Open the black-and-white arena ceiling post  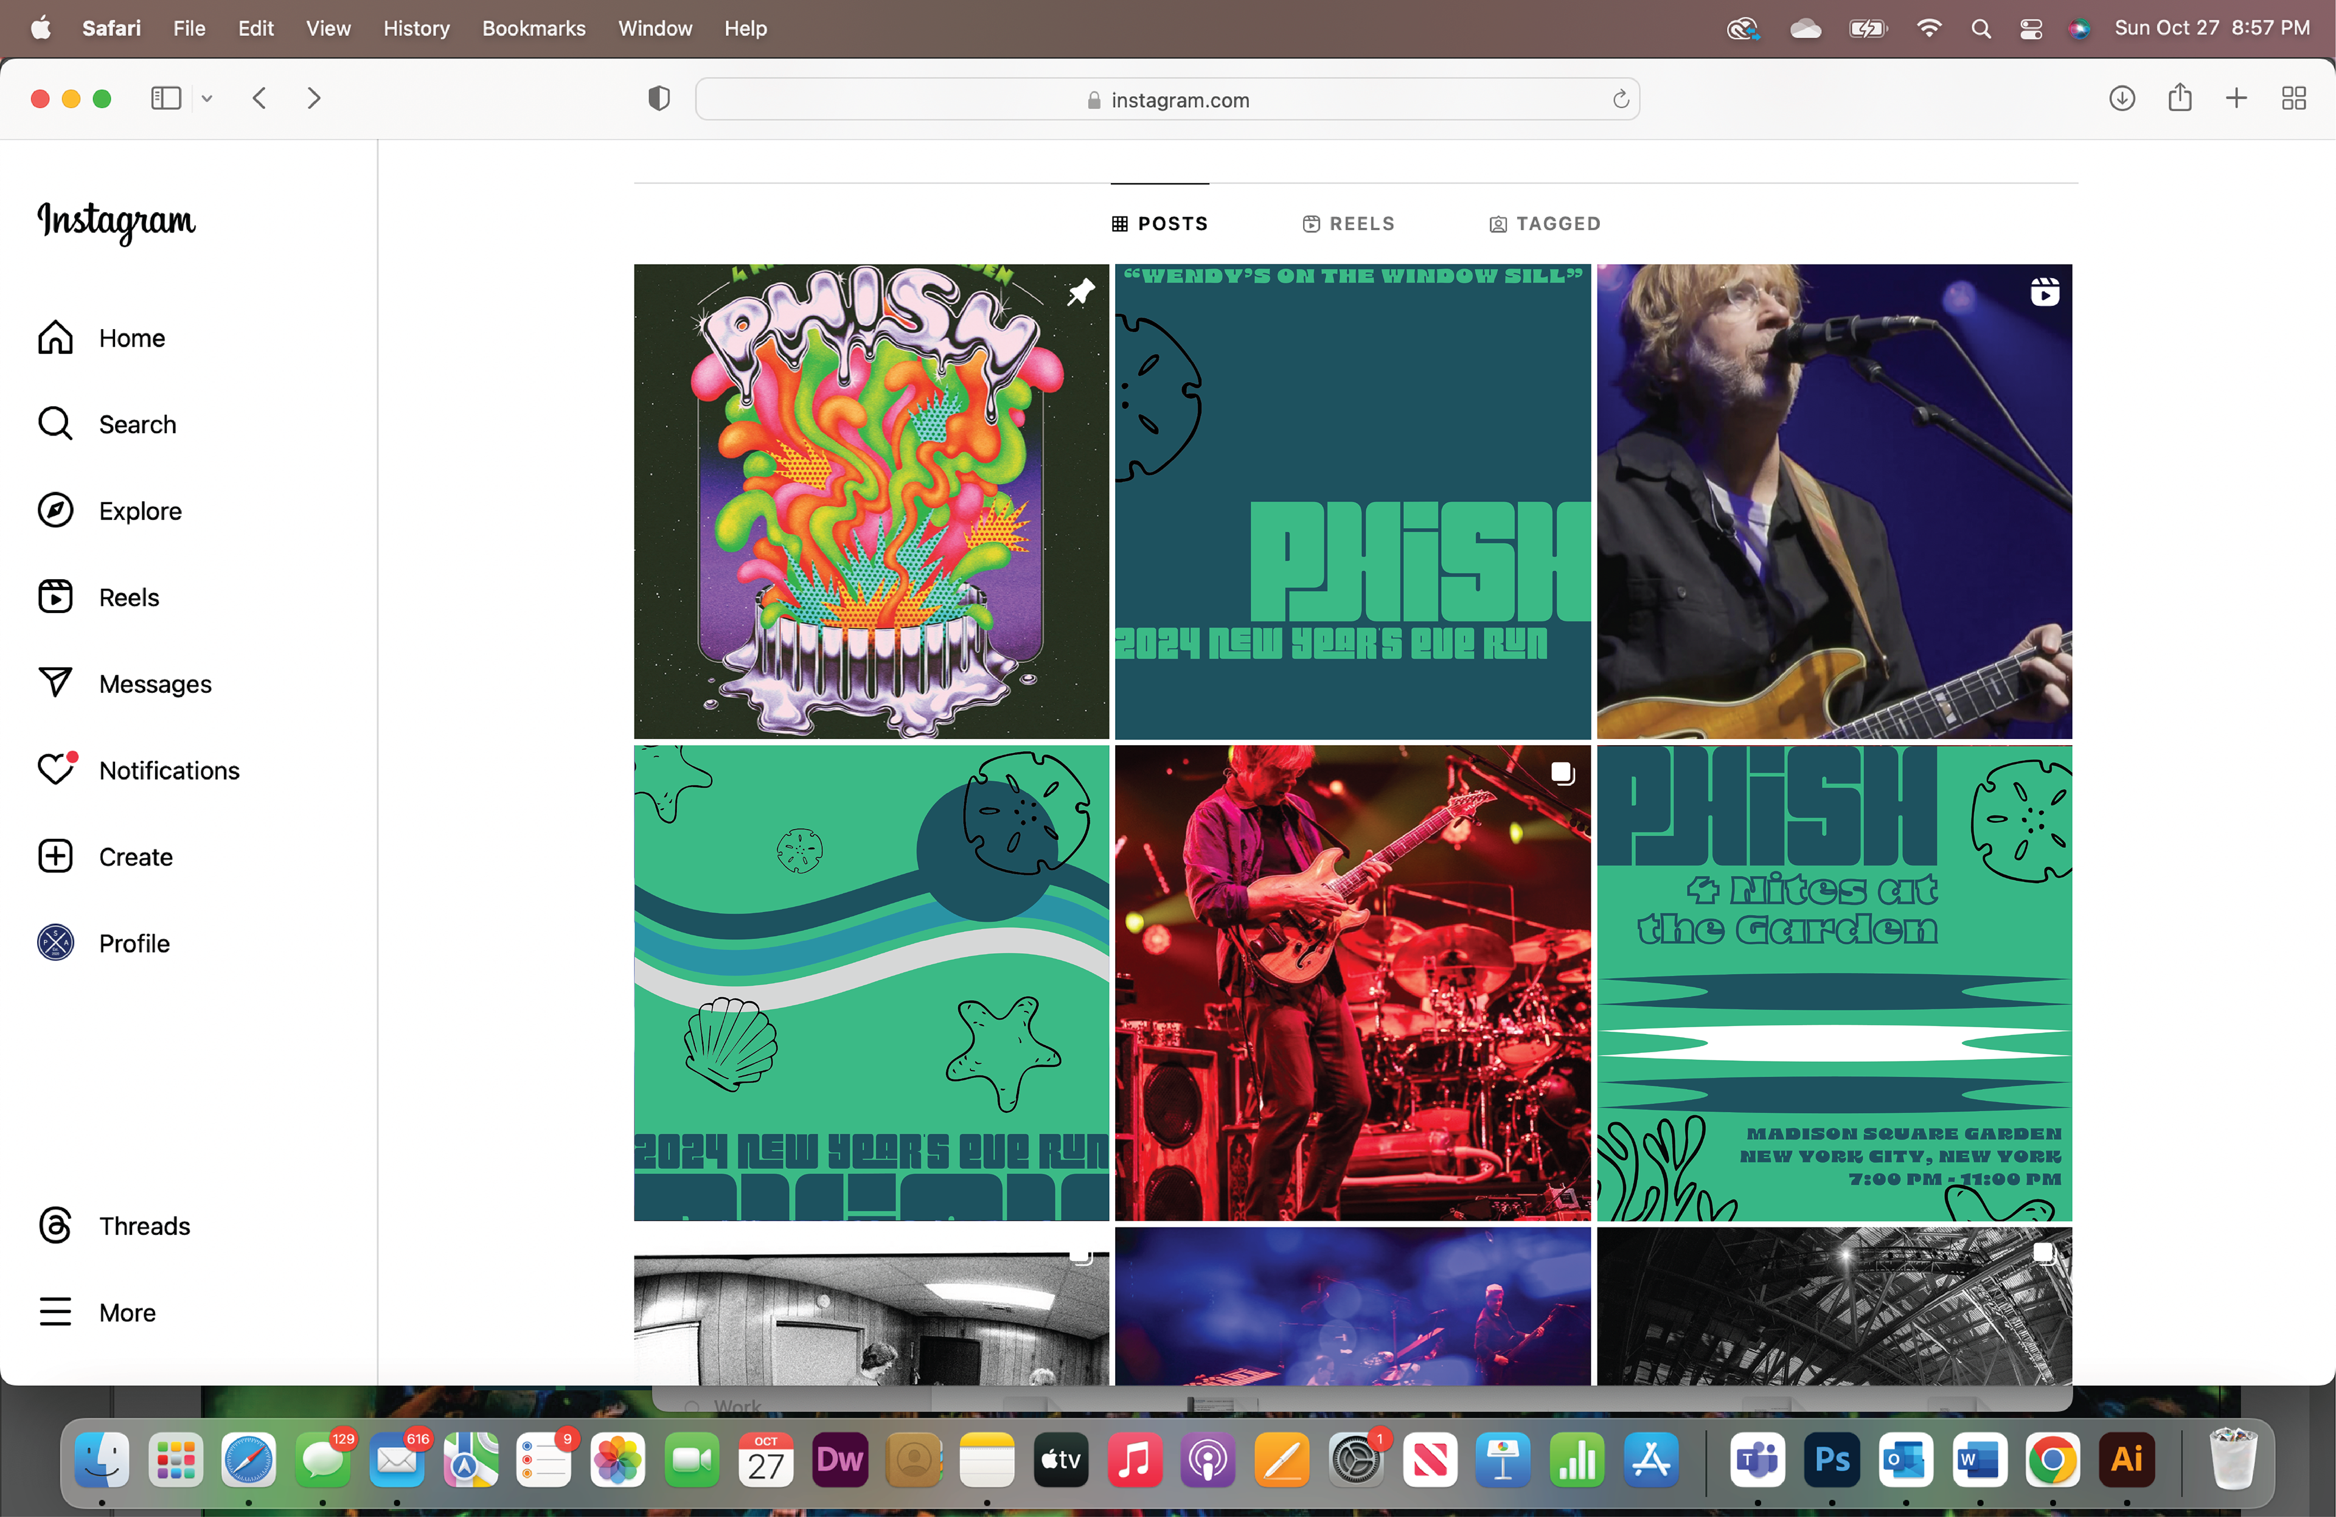pyautogui.click(x=1834, y=1306)
